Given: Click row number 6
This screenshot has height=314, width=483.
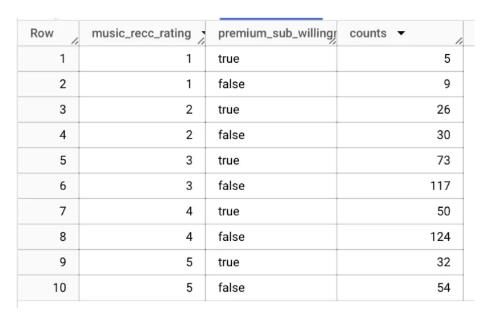Looking at the screenshot, I should point(62,186).
